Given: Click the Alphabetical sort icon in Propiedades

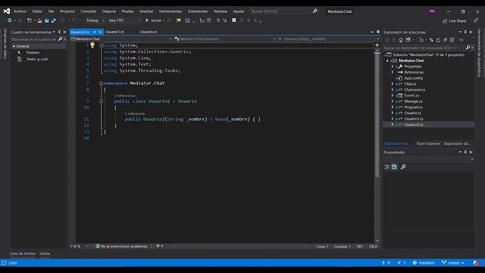Looking at the screenshot, I should tap(394, 167).
